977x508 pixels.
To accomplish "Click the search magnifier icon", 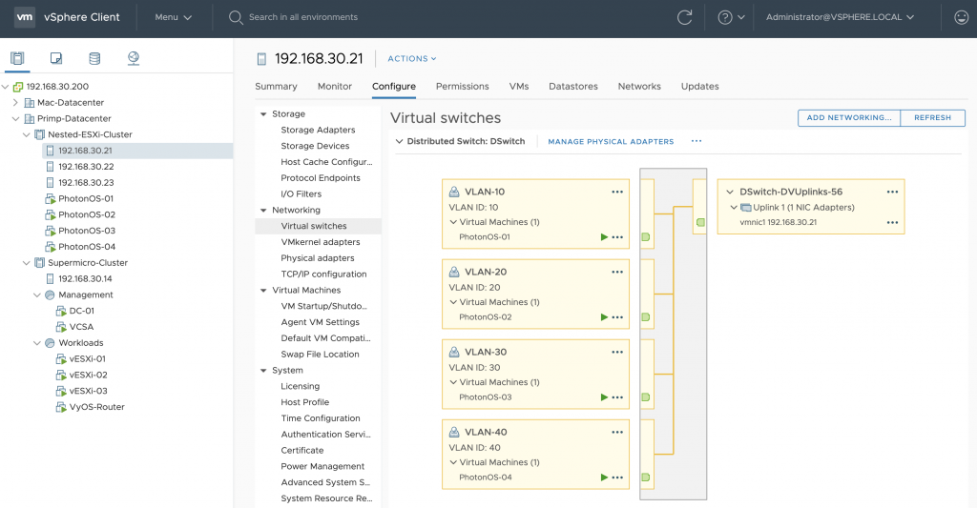I will click(236, 17).
